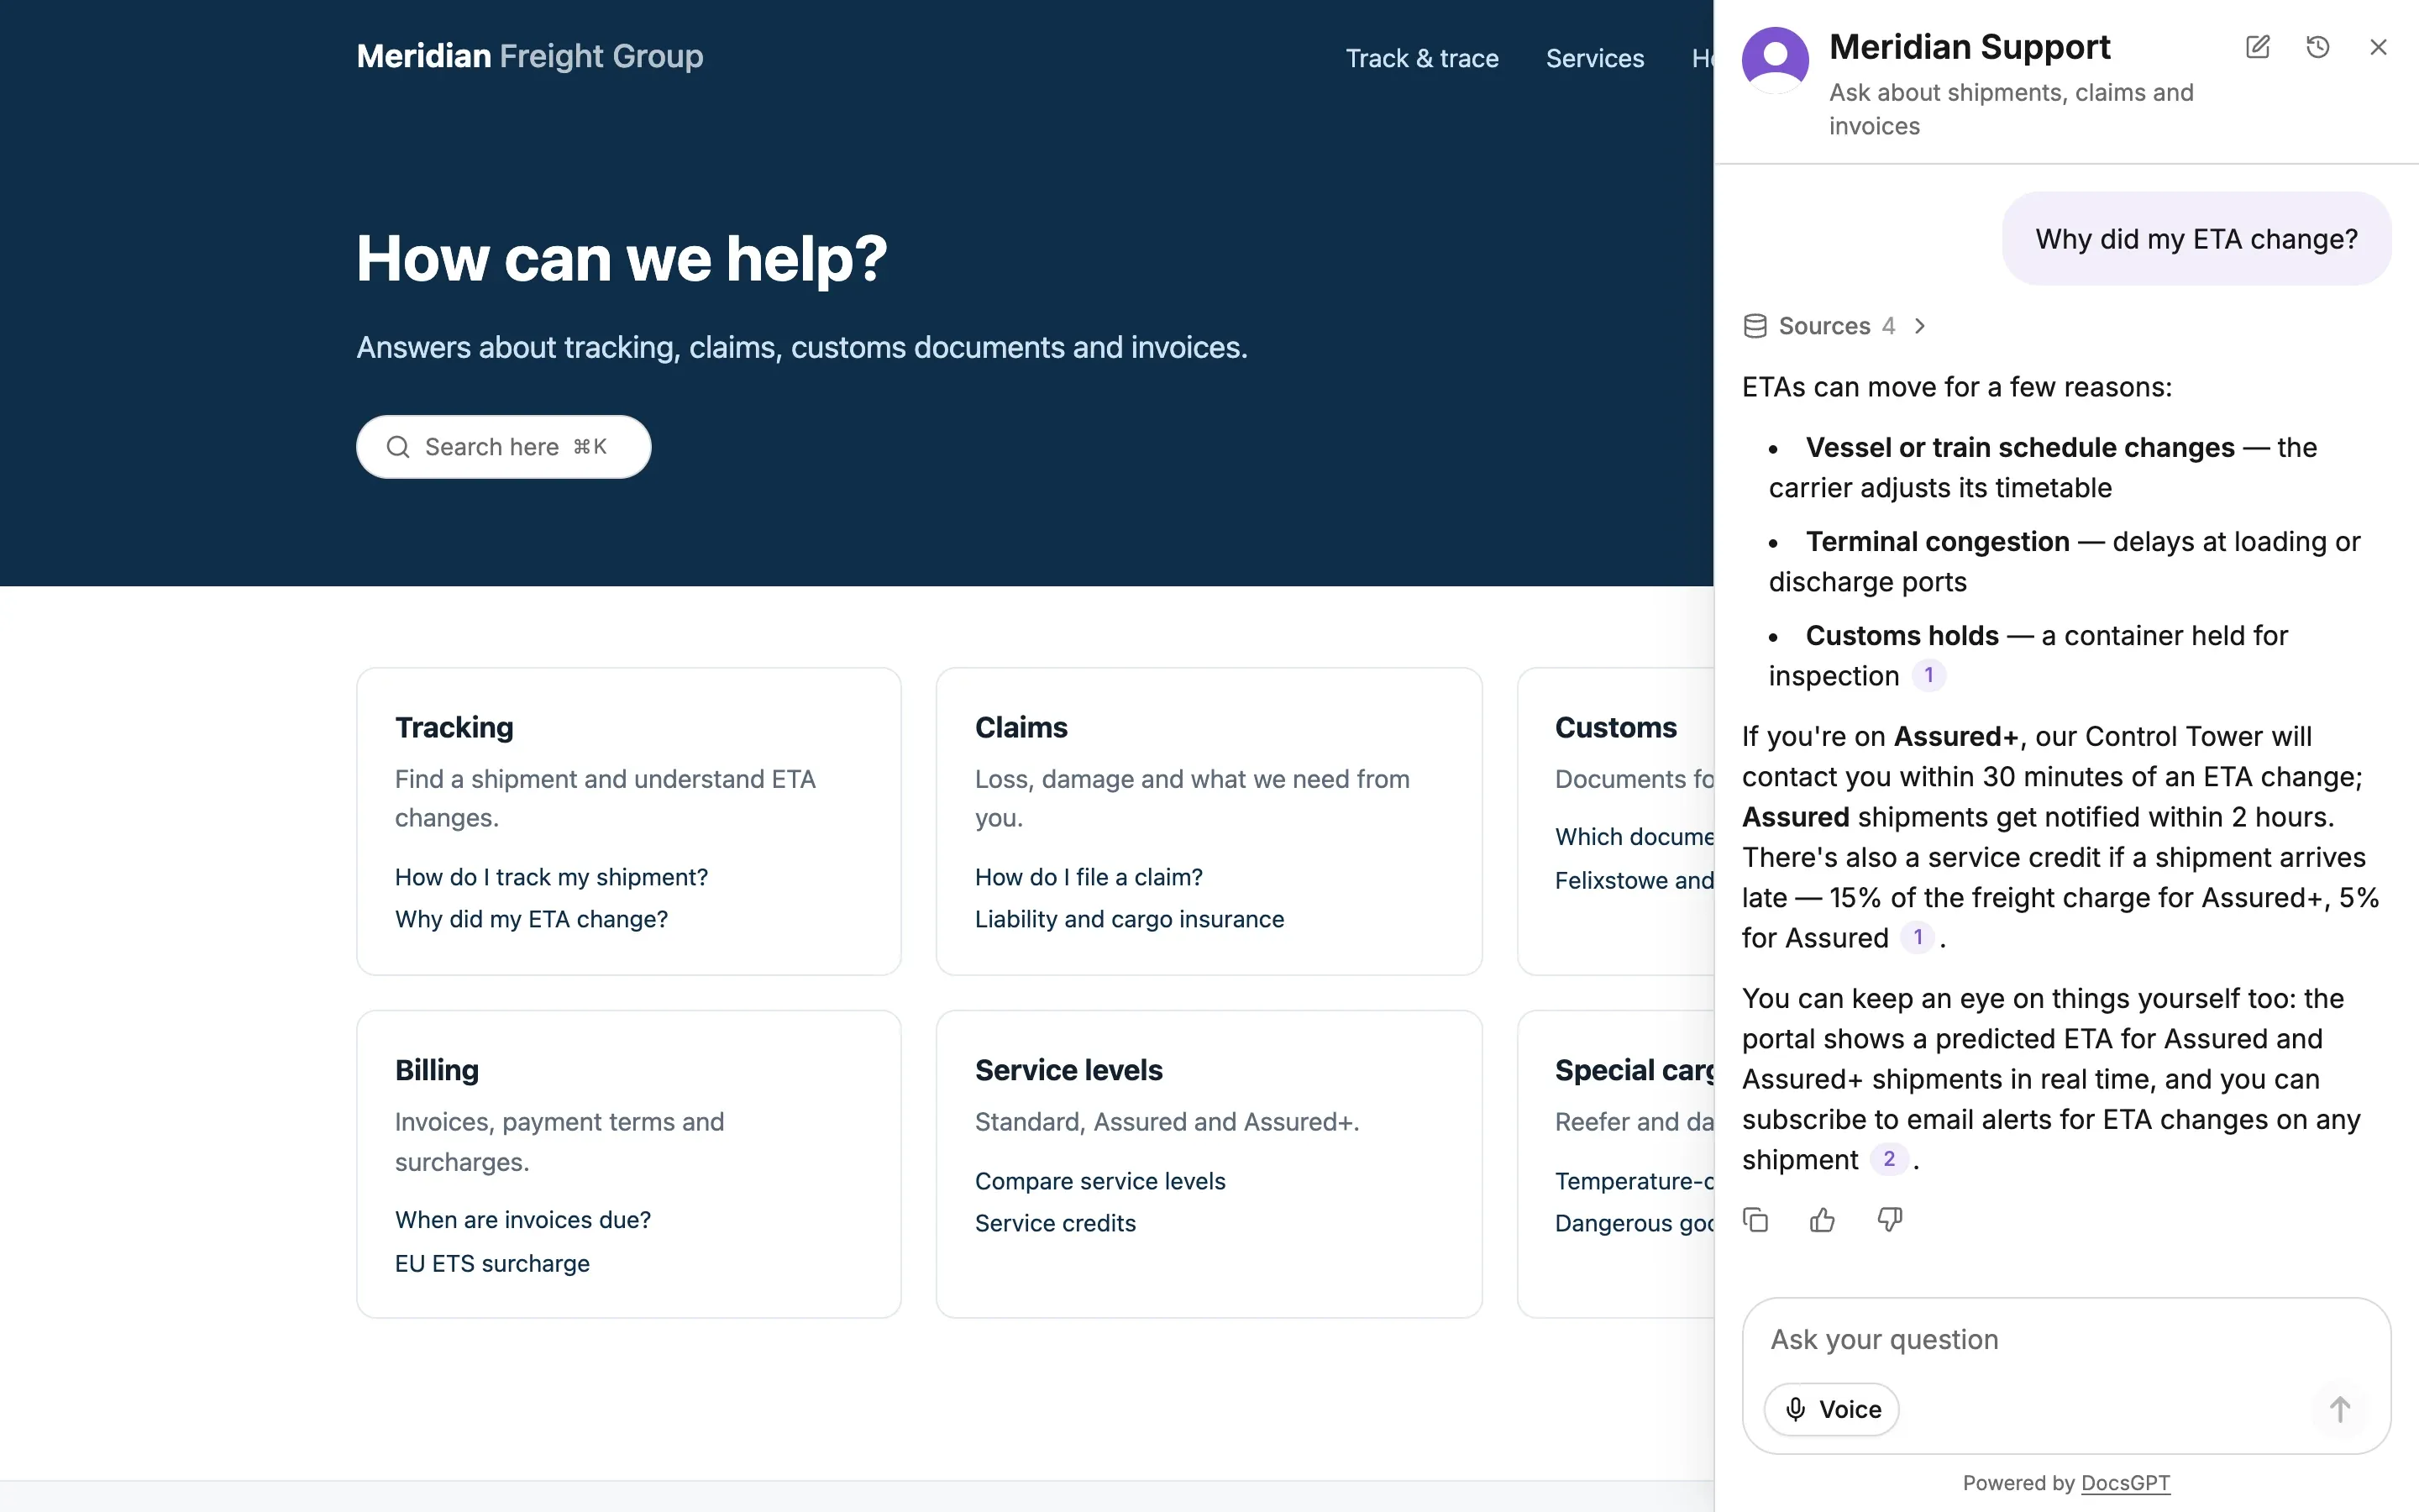The height and width of the screenshot is (1512, 2419).
Task: Open 'How do I track my shipment?'
Action: (551, 877)
